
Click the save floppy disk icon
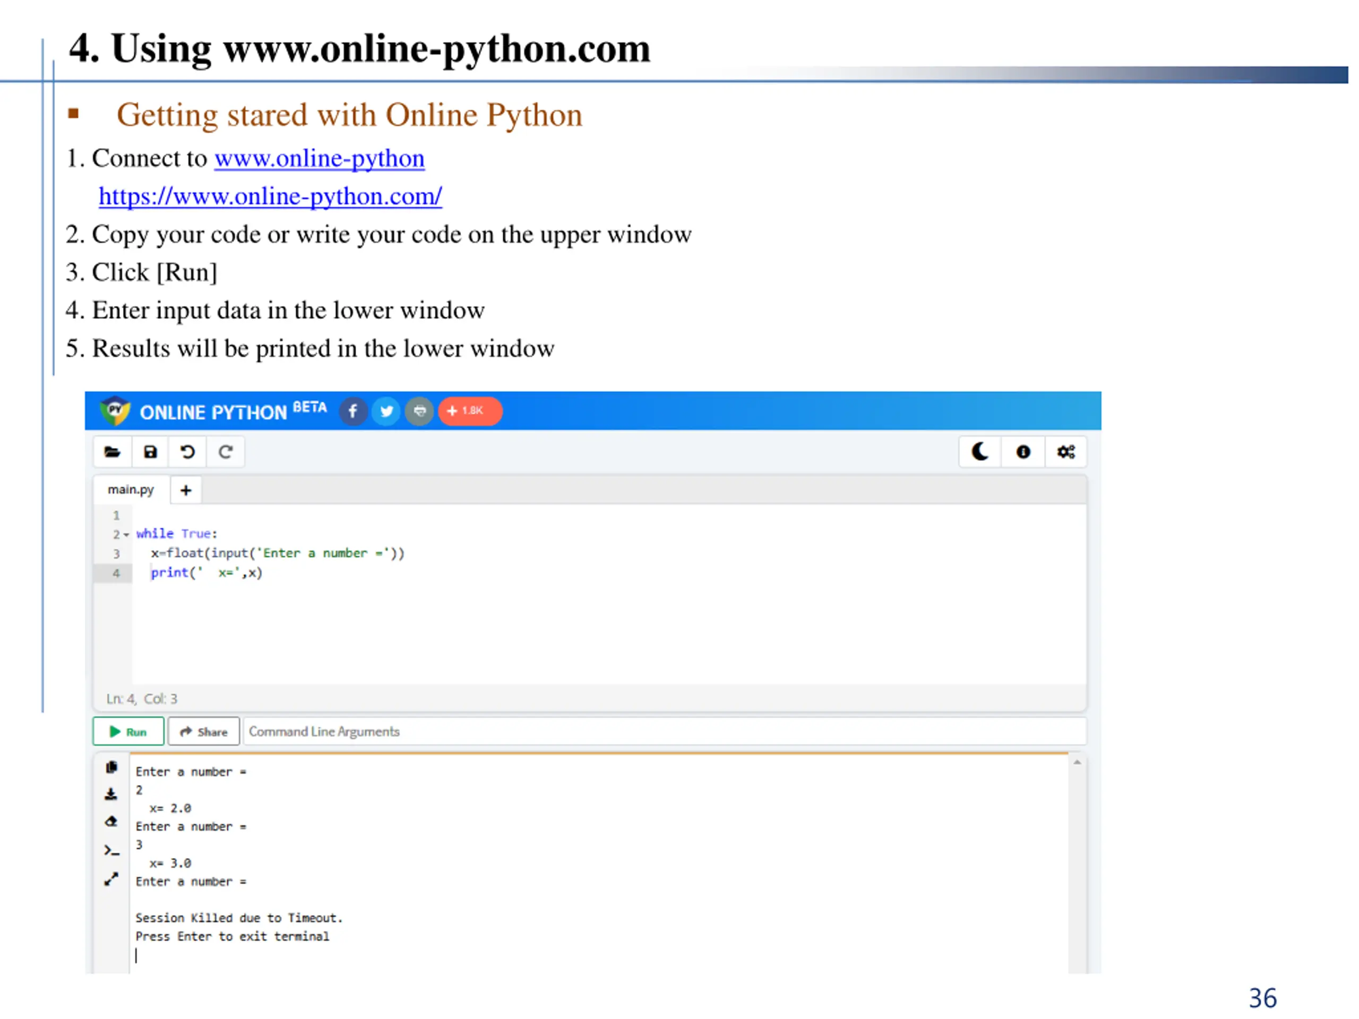point(151,453)
